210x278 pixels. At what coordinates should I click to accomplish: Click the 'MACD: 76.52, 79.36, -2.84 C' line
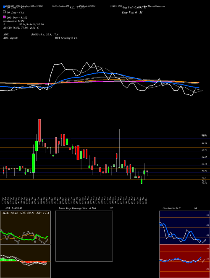pyautogui.click(x=21, y=28)
